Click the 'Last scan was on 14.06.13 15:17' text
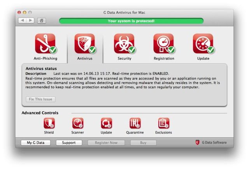 (82, 73)
